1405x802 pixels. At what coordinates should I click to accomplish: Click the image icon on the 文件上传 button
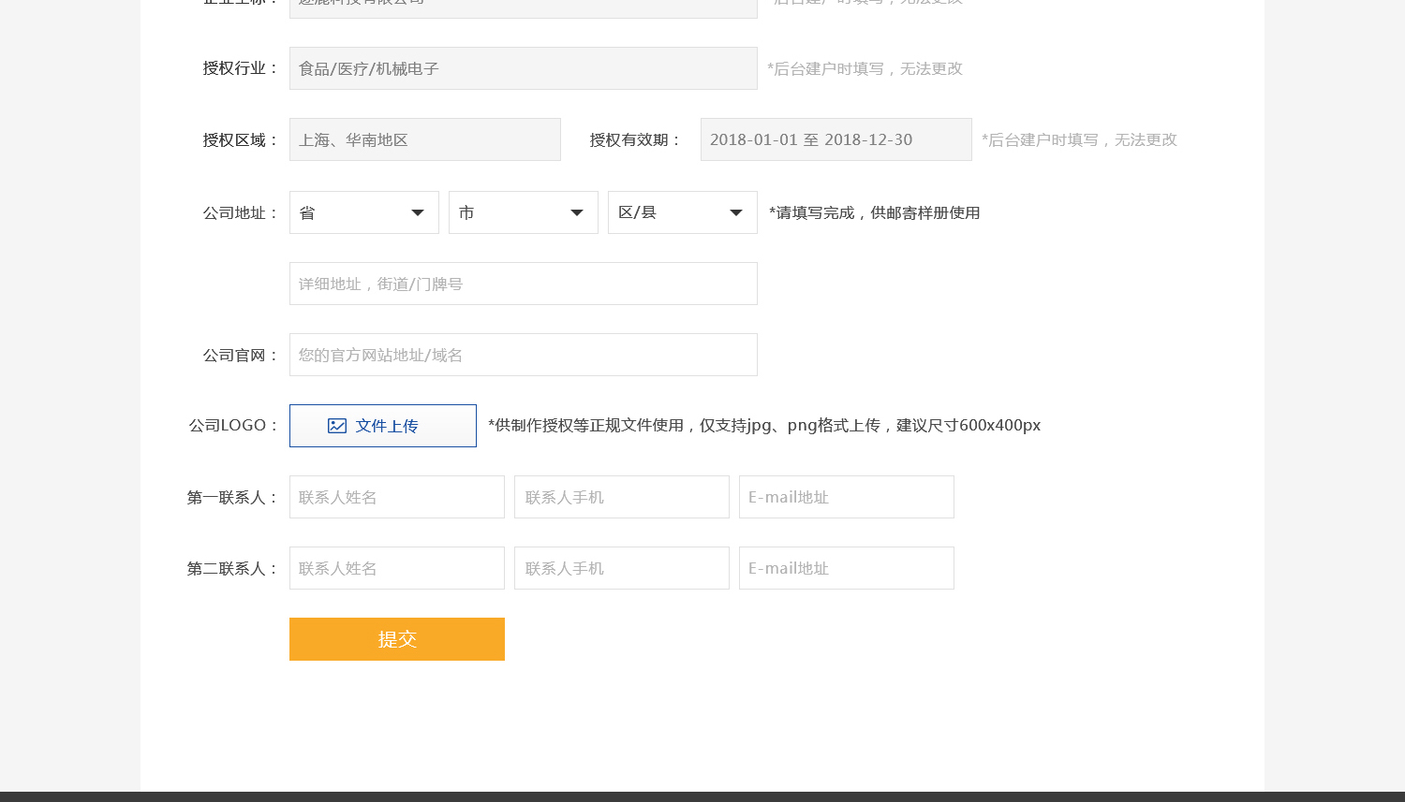[x=337, y=426]
